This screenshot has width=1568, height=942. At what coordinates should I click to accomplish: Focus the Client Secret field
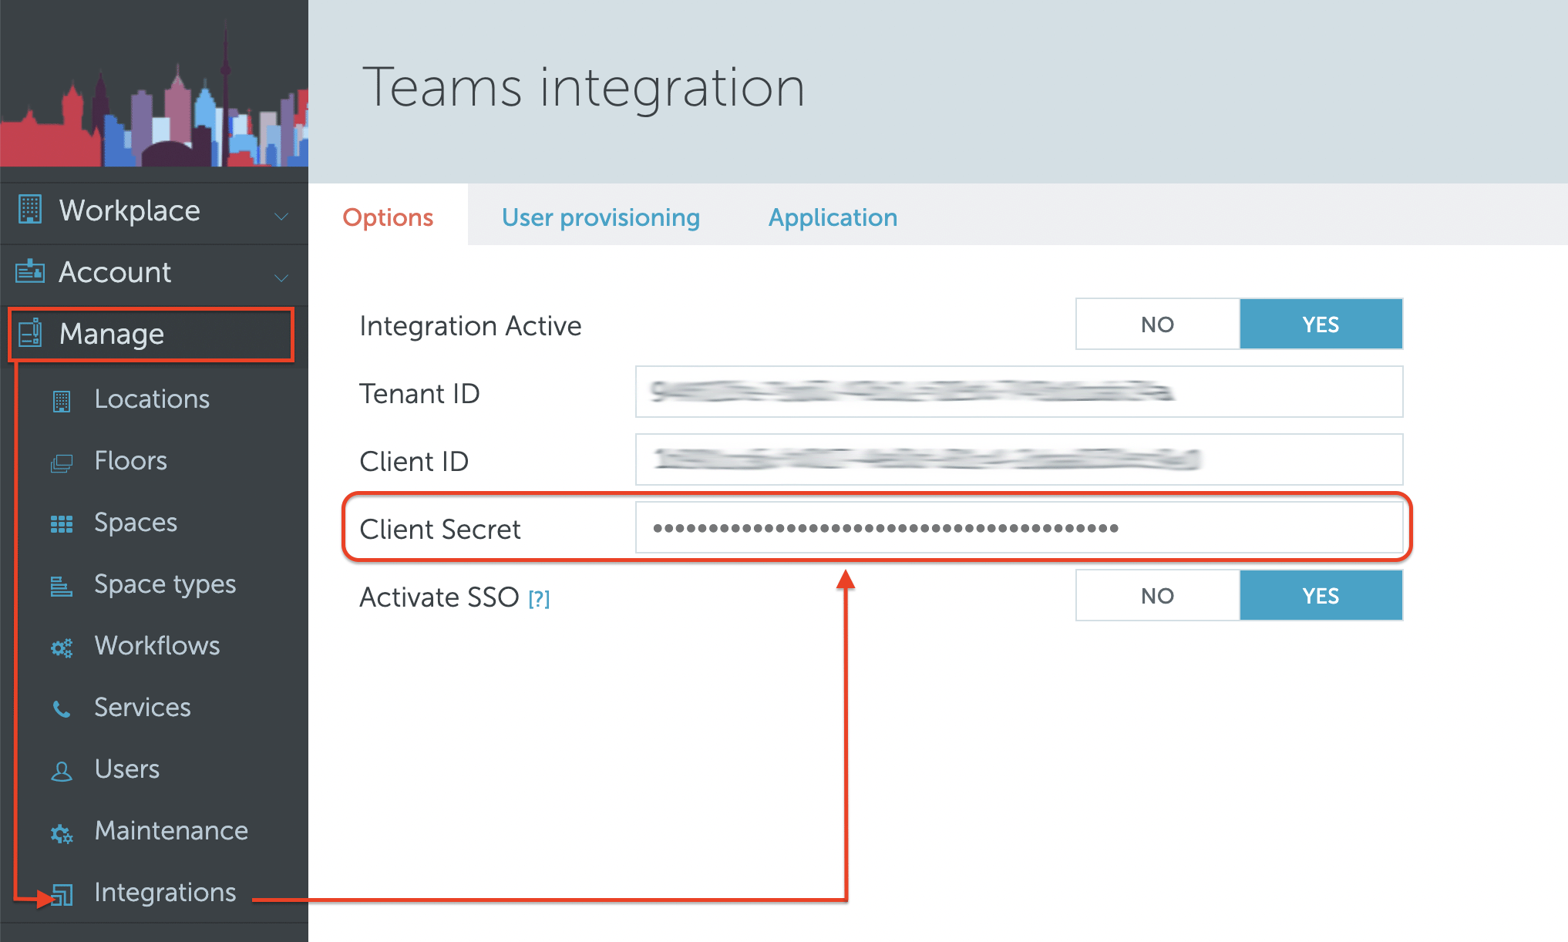point(1018,528)
